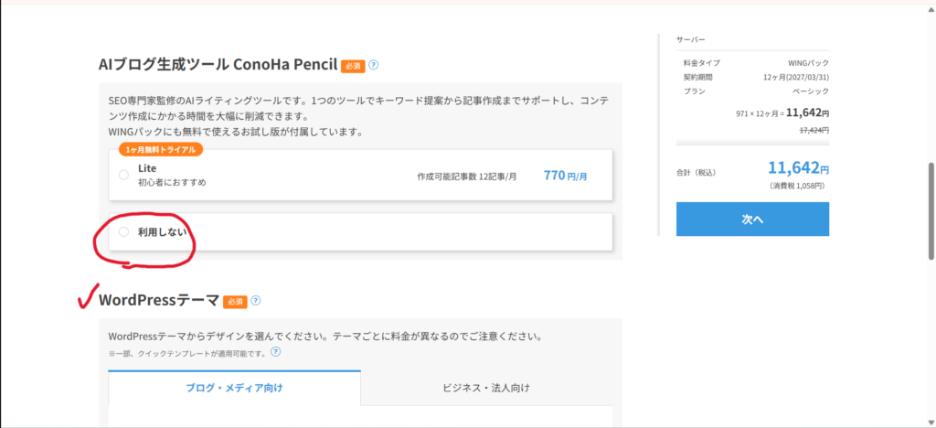Switch to ブログ・メディア向け tab
Viewport: 936px width, 428px height.
(234, 388)
